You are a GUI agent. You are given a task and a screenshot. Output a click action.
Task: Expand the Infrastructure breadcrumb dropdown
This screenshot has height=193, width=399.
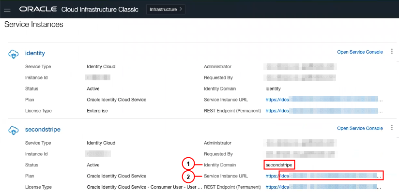click(166, 9)
